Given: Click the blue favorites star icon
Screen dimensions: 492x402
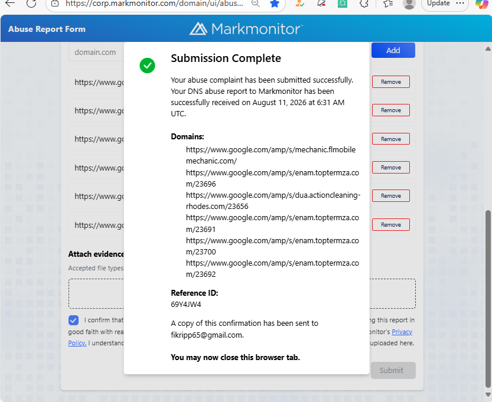Looking at the screenshot, I should point(275,4).
